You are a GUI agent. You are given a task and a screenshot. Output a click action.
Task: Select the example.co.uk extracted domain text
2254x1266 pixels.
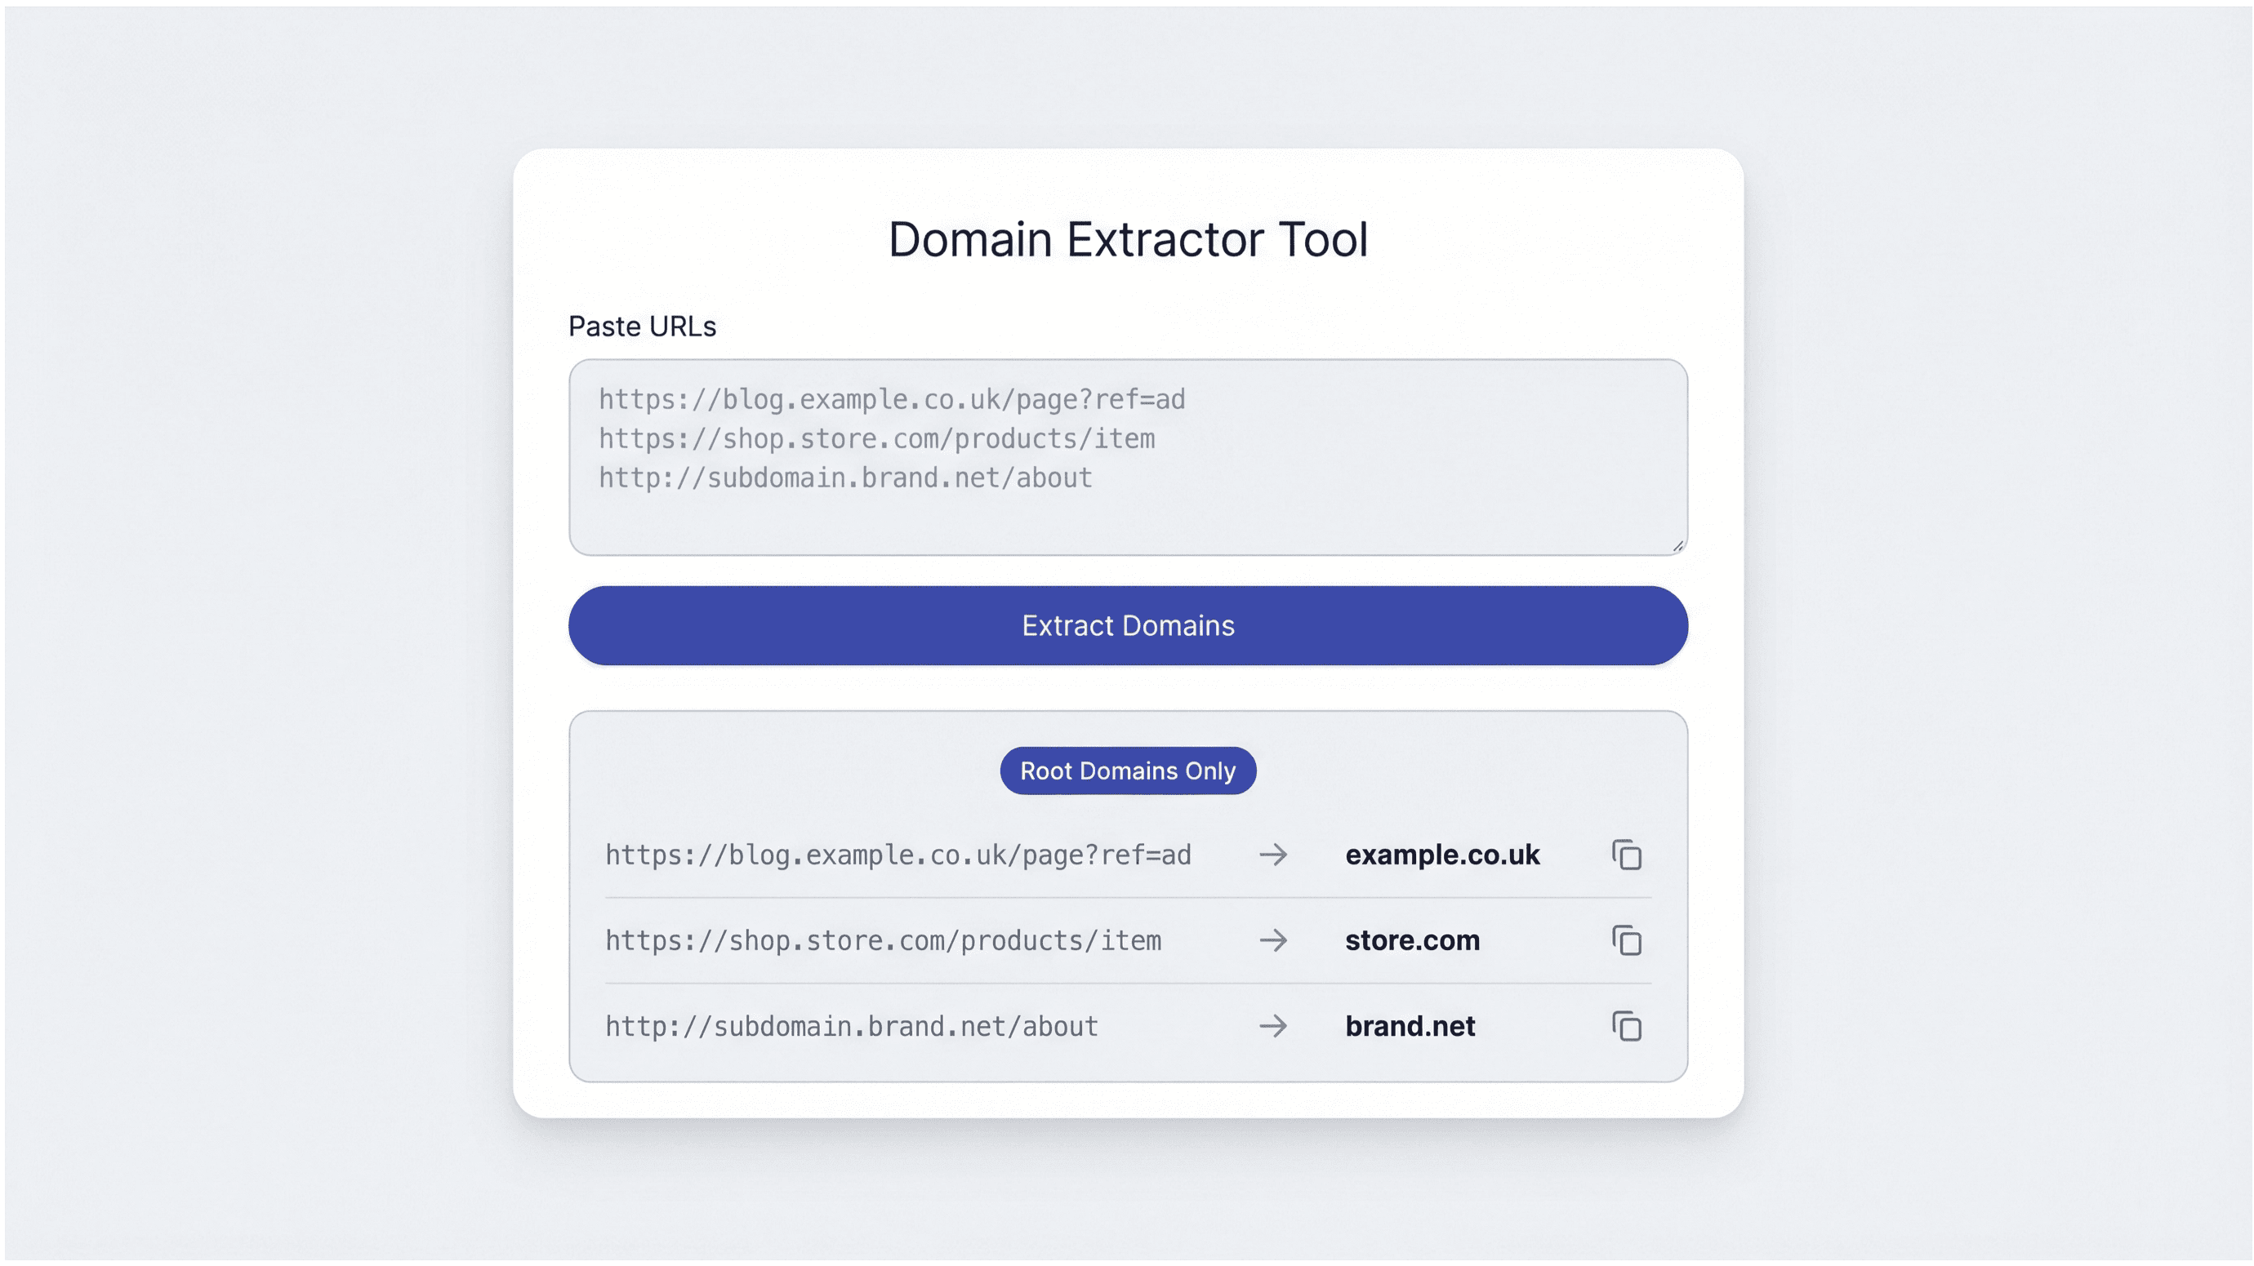(x=1442, y=855)
